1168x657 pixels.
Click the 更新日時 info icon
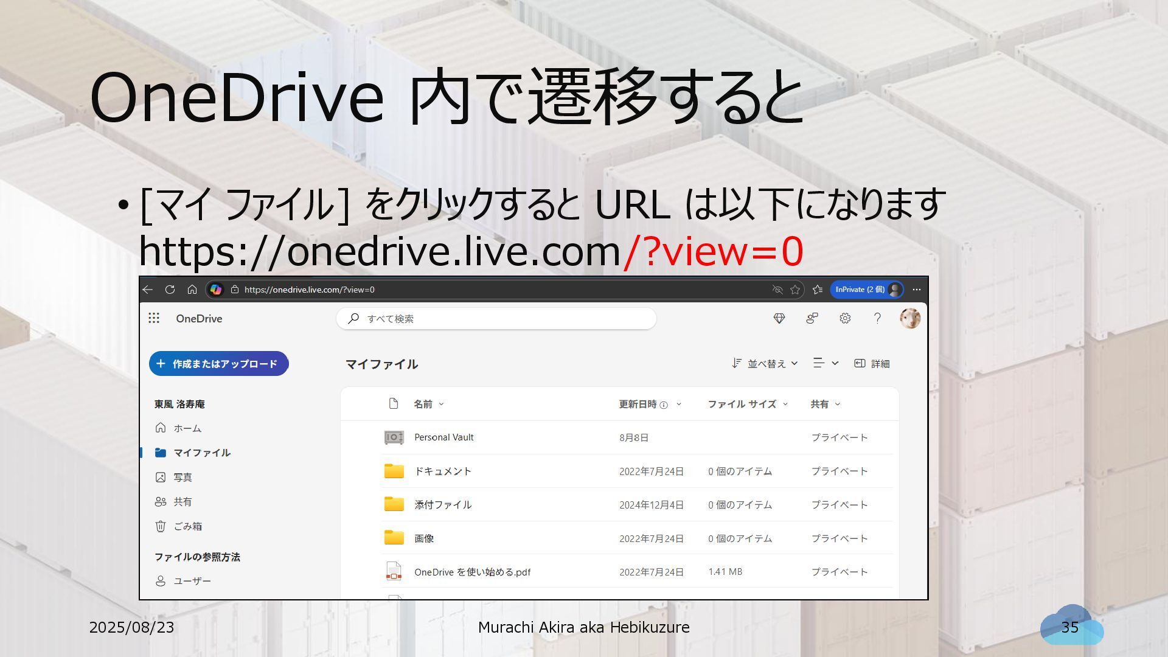point(664,405)
